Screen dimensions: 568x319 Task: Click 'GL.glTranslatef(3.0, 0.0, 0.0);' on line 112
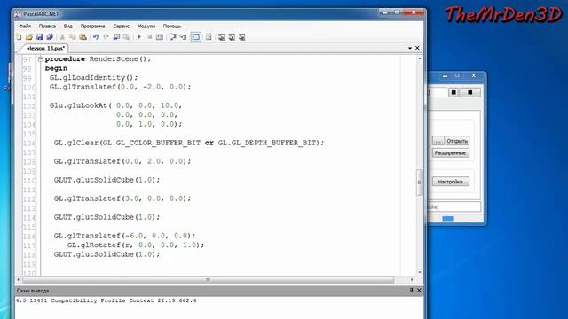122,198
